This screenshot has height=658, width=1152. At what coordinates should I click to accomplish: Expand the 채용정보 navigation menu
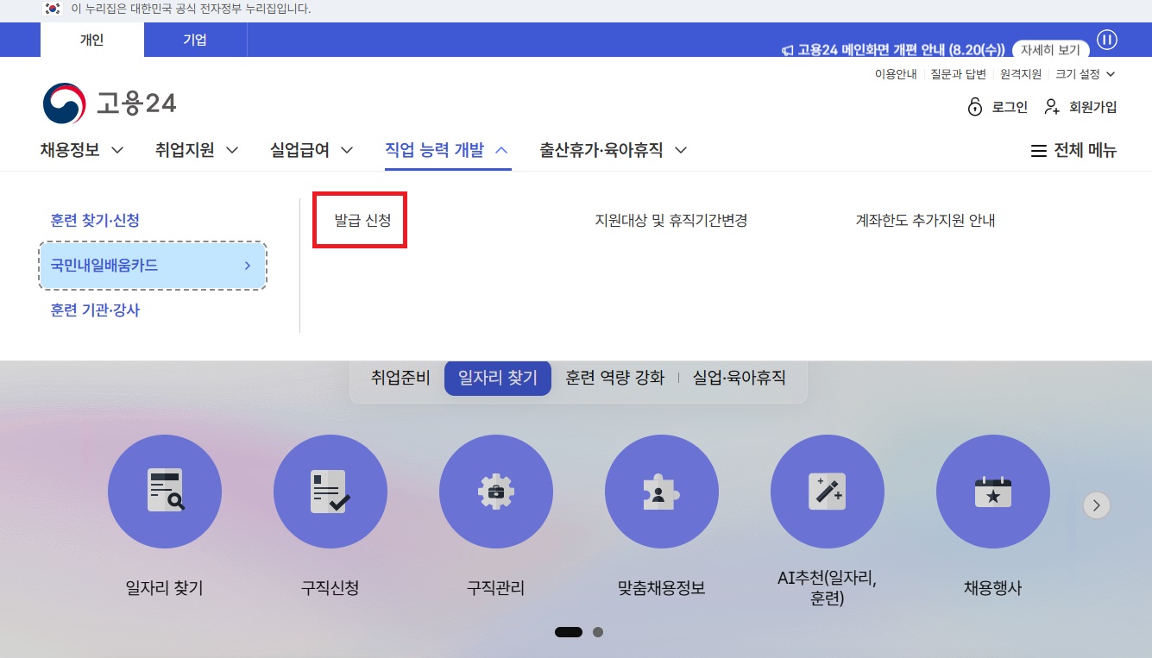pyautogui.click(x=81, y=149)
